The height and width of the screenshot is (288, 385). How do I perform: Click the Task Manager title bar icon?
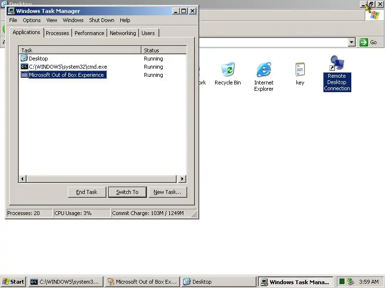coord(11,11)
